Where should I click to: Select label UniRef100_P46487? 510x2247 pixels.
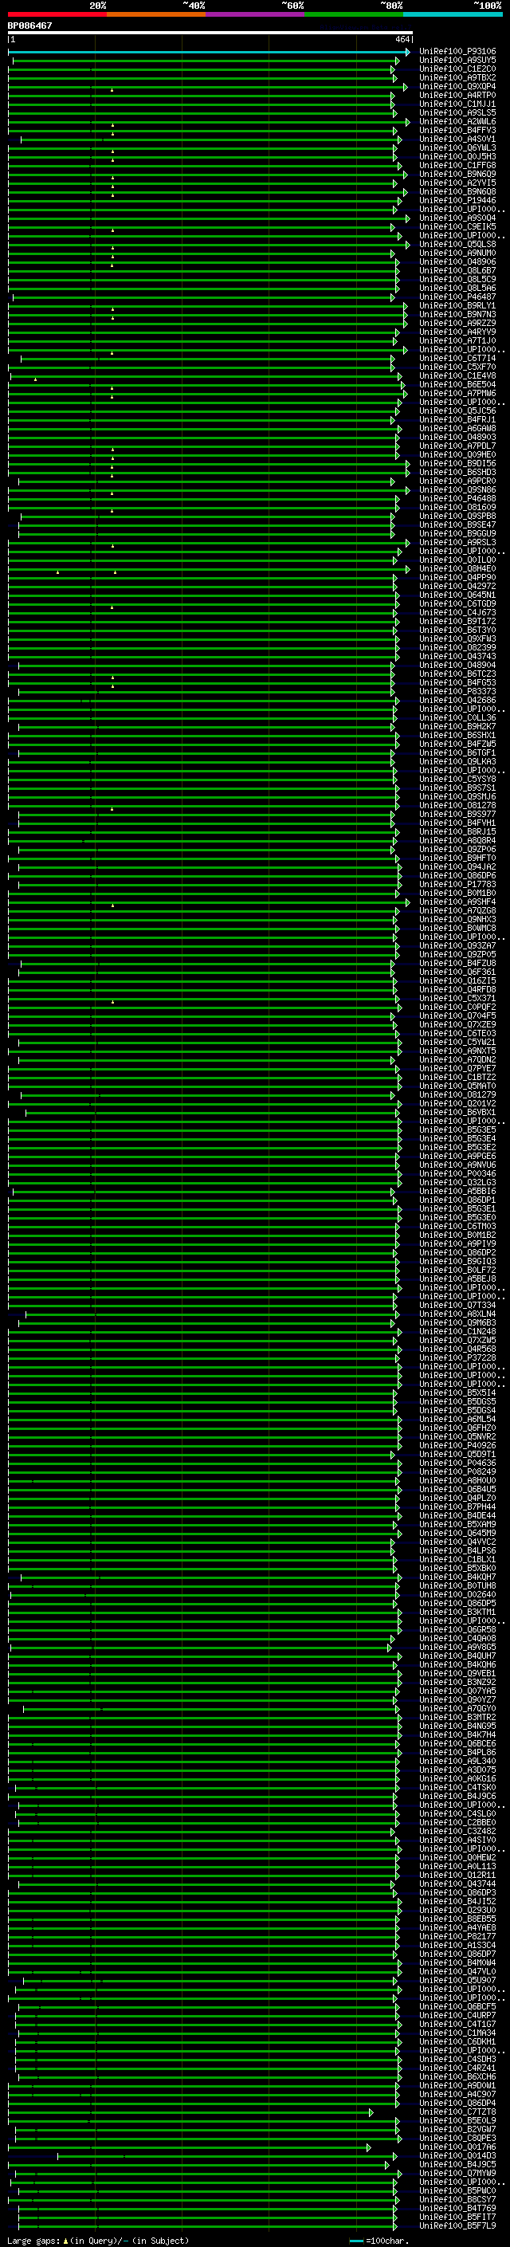[457, 297]
